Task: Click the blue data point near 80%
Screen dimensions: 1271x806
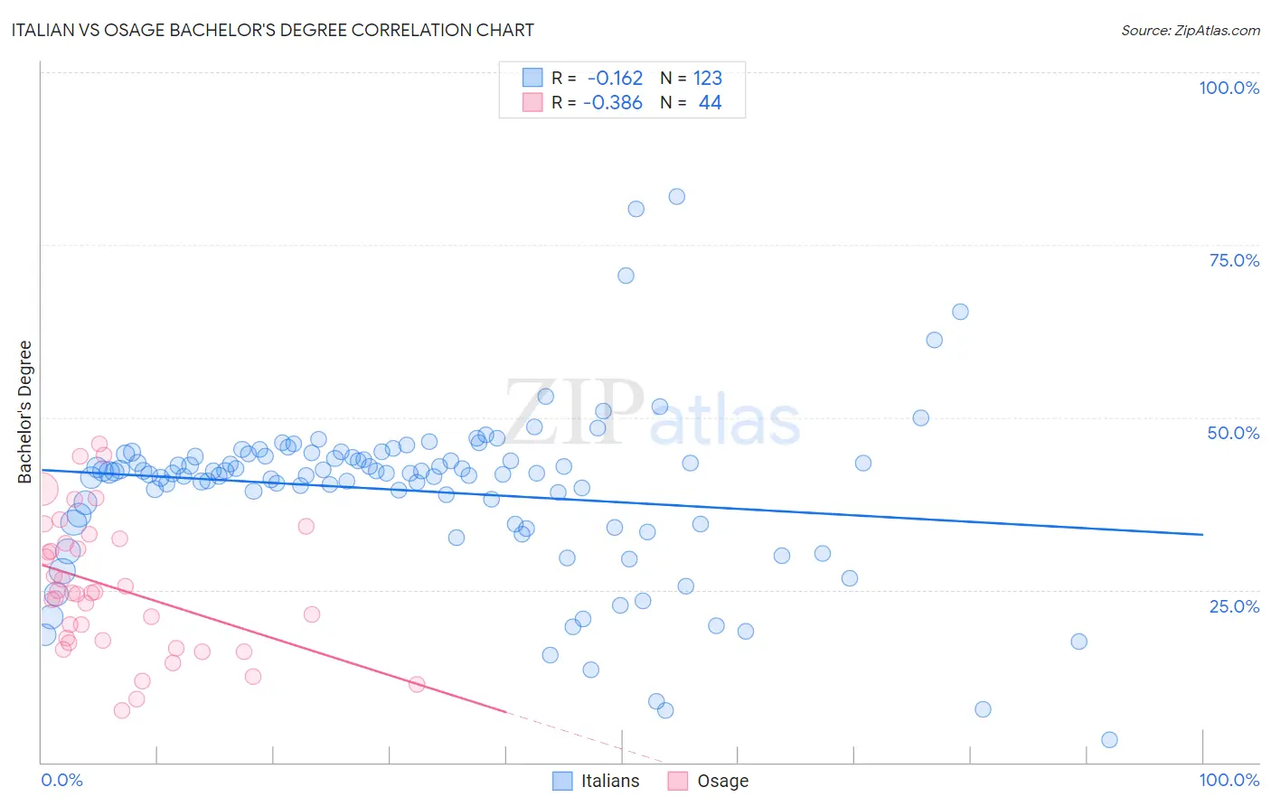Action: click(635, 209)
